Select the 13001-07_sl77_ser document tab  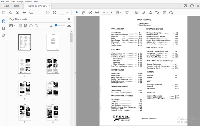click(37, 6)
